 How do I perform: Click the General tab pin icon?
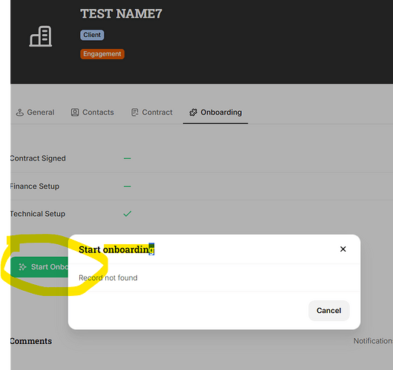pos(20,112)
